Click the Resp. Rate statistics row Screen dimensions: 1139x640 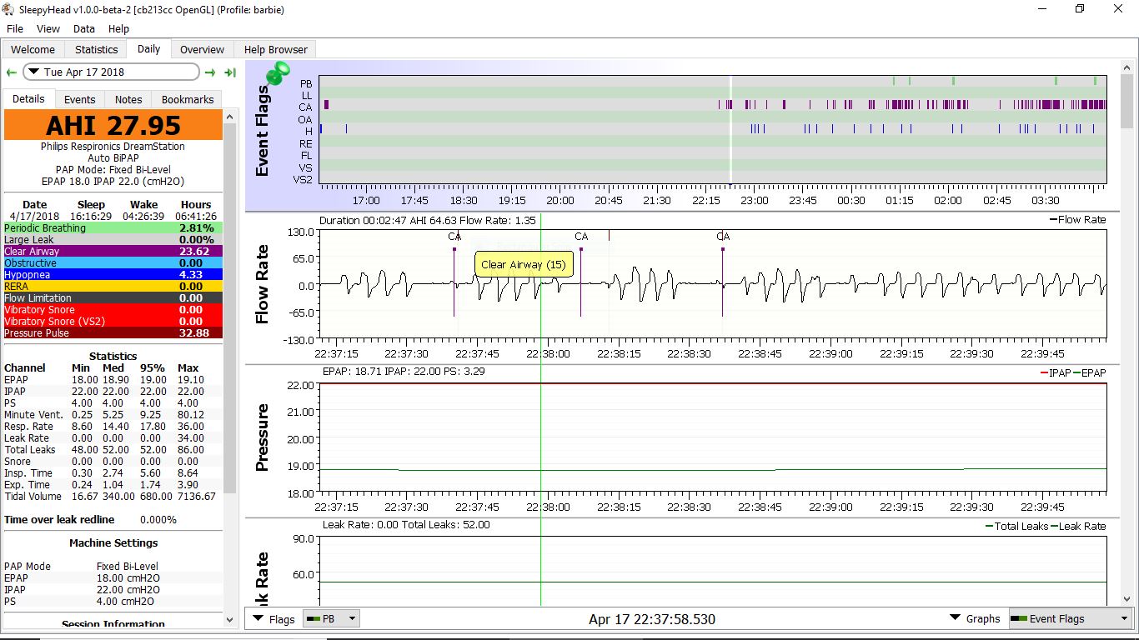[x=113, y=427]
